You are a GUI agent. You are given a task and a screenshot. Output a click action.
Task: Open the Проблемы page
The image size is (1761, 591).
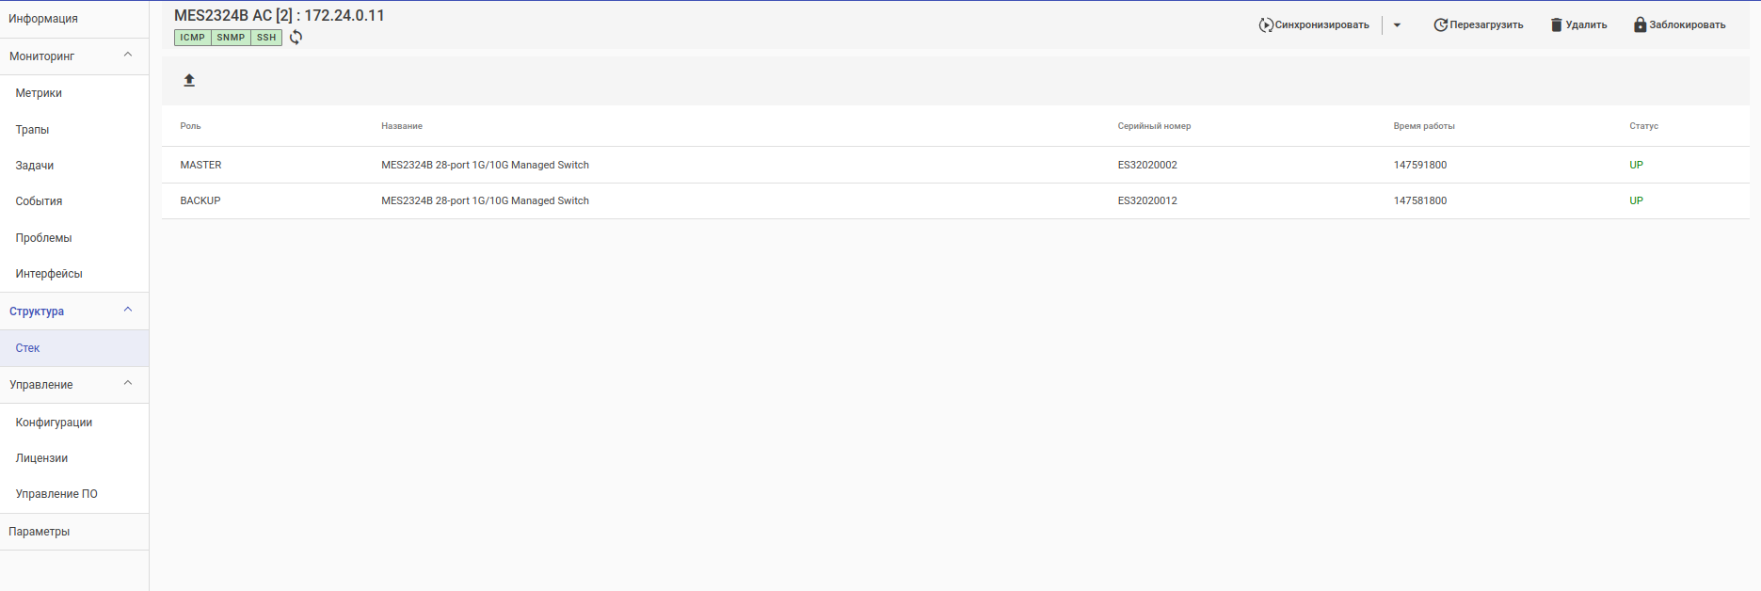(74, 238)
